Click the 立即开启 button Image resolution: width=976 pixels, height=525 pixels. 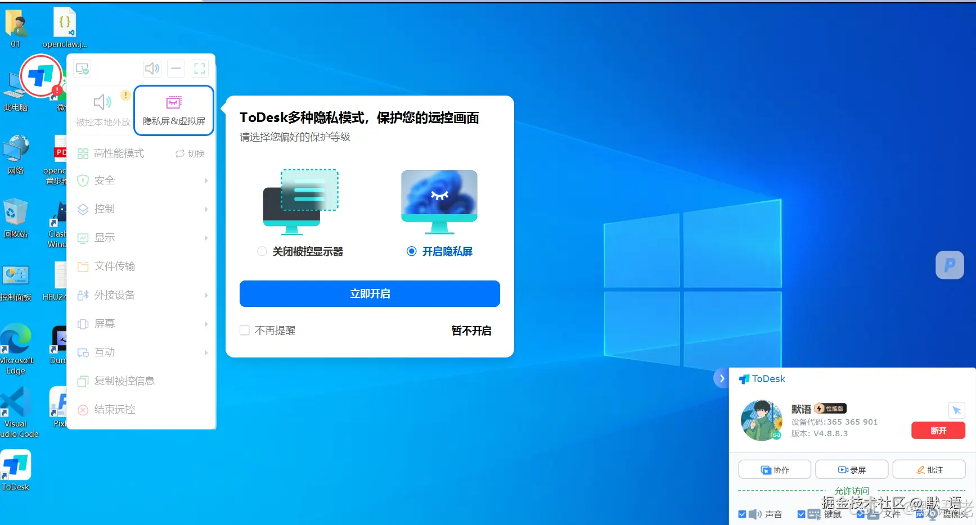pyautogui.click(x=370, y=293)
